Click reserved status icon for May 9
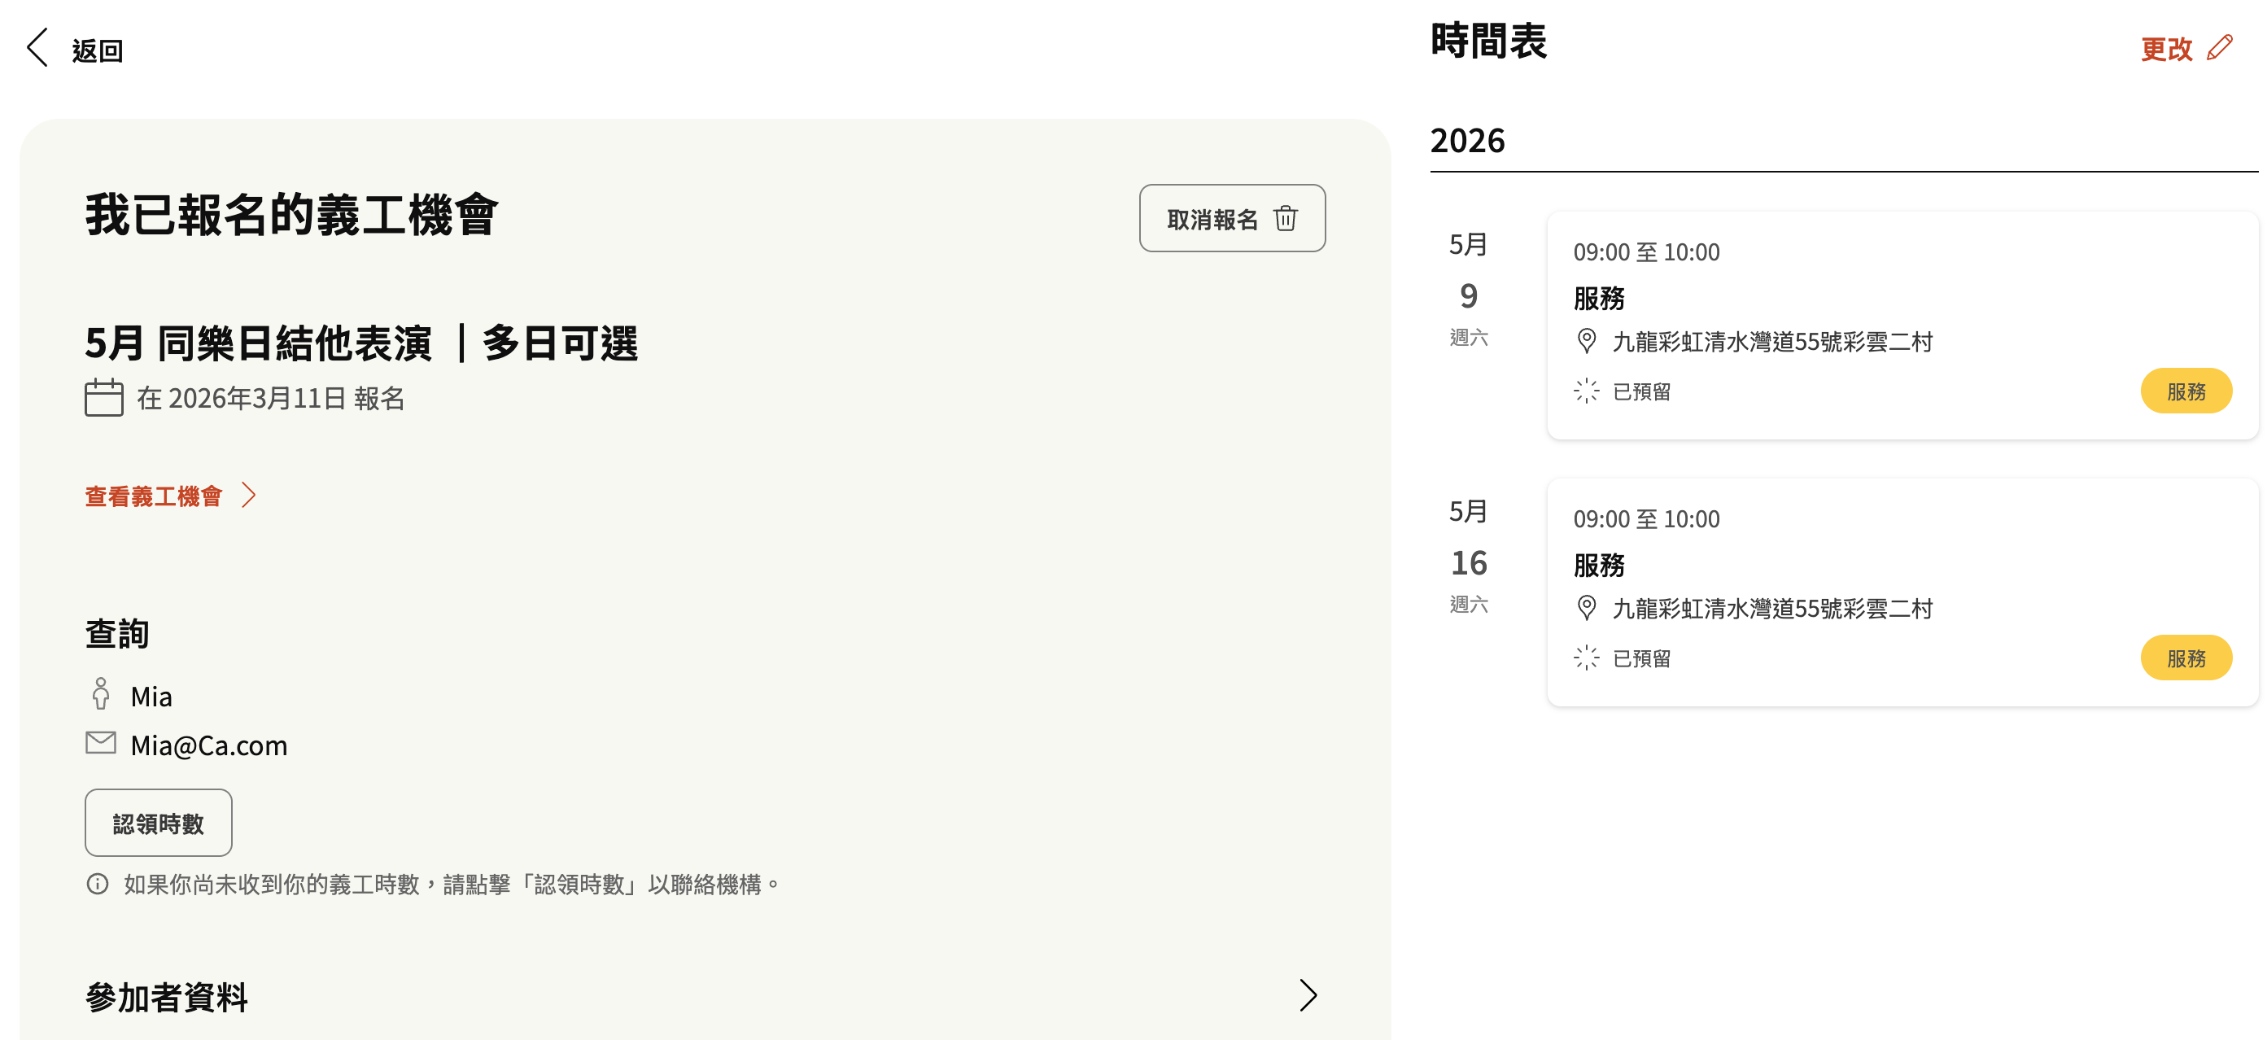Image resolution: width=2267 pixels, height=1040 pixels. [1586, 391]
